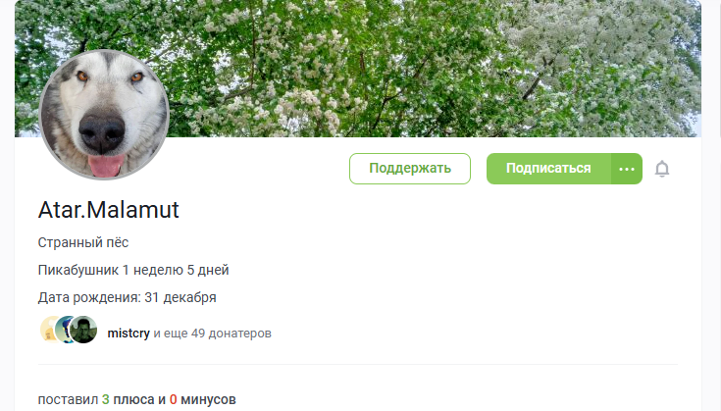Screen dimensions: 721x411
Task: Click the Странный пёс profile description
Action: coord(83,242)
